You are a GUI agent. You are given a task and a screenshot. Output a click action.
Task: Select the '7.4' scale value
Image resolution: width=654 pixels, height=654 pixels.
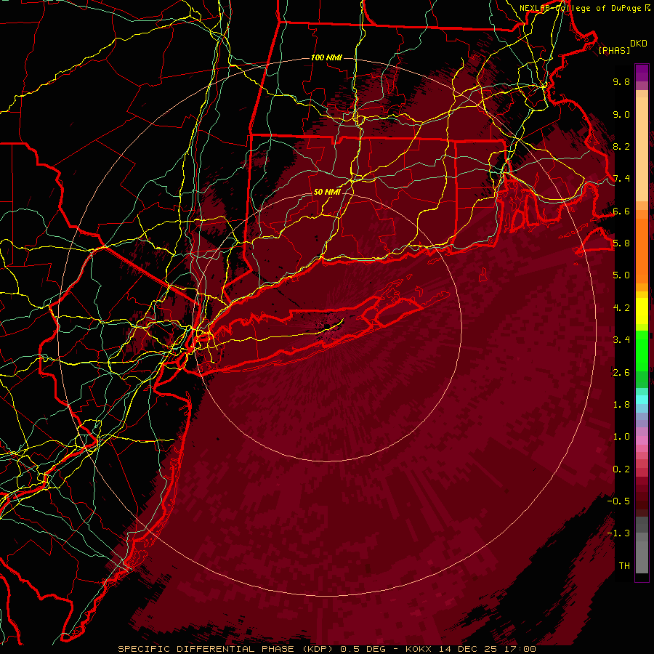point(621,179)
